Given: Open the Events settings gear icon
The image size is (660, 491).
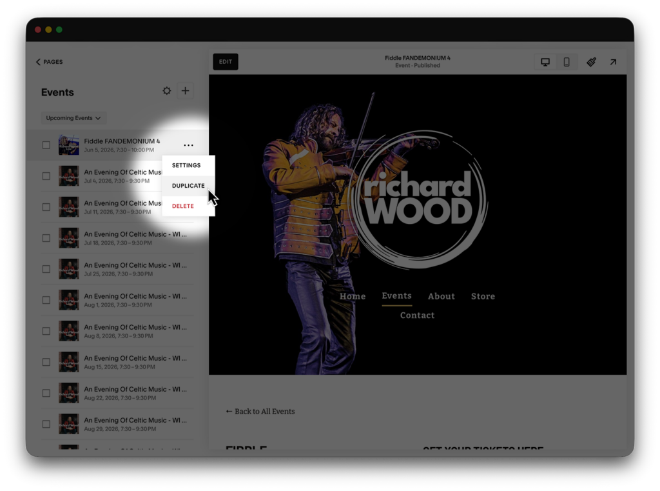Looking at the screenshot, I should (167, 91).
